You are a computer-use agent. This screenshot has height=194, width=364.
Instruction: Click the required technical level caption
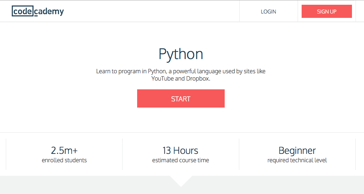coord(297,160)
